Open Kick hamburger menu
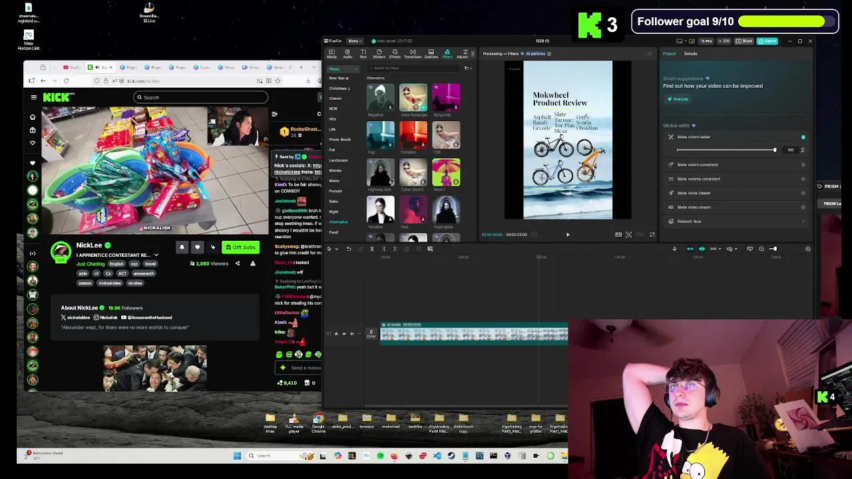 tap(33, 97)
